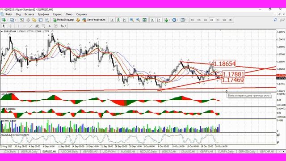Open the MetaEditor book icon
Screen dimensions: 286x161
(x=78, y=20)
